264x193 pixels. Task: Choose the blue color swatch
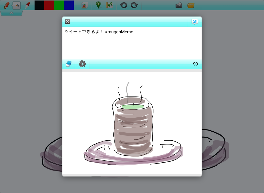click(x=69, y=5)
